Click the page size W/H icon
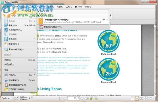The image size is (158, 102). click(x=15, y=98)
